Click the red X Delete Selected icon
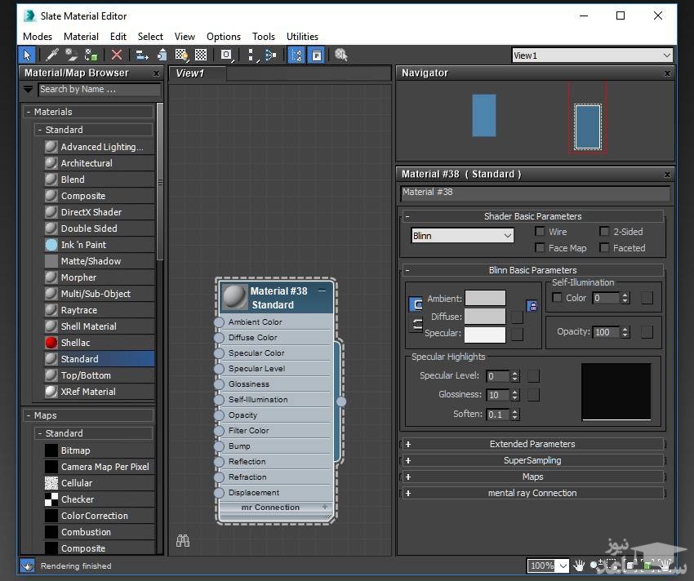 click(x=116, y=55)
